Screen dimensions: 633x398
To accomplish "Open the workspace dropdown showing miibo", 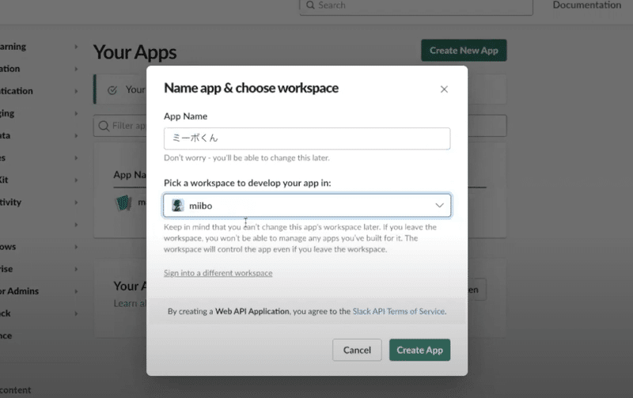I will pyautogui.click(x=307, y=206).
